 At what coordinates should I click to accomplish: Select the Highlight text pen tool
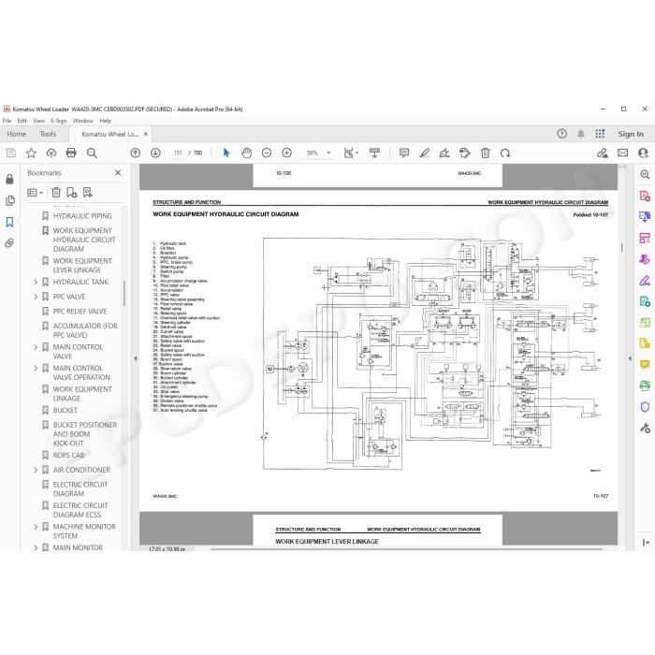425,153
